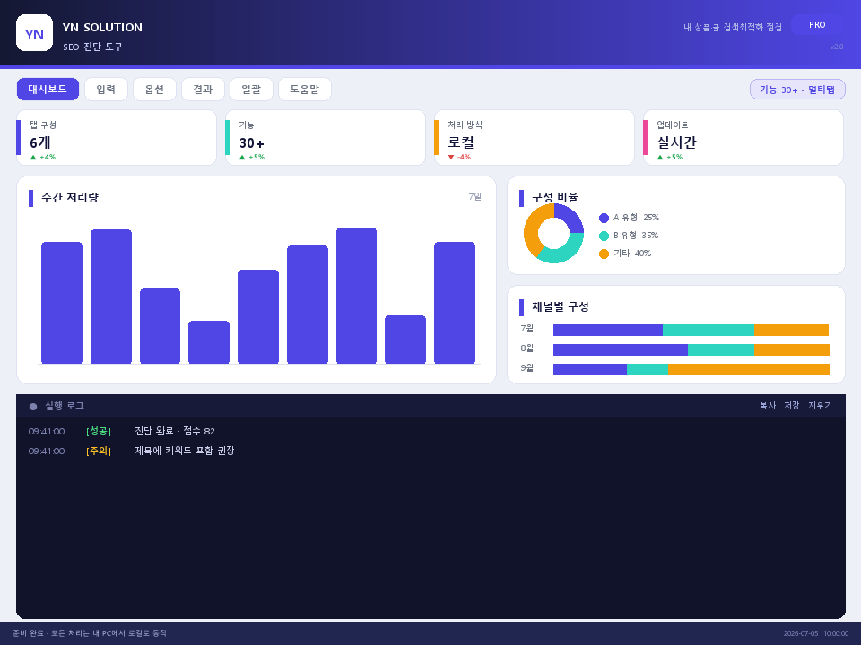This screenshot has width=861, height=645.
Task: Click the 기능 30+ · 멀티탭 badge
Action: coord(797,90)
